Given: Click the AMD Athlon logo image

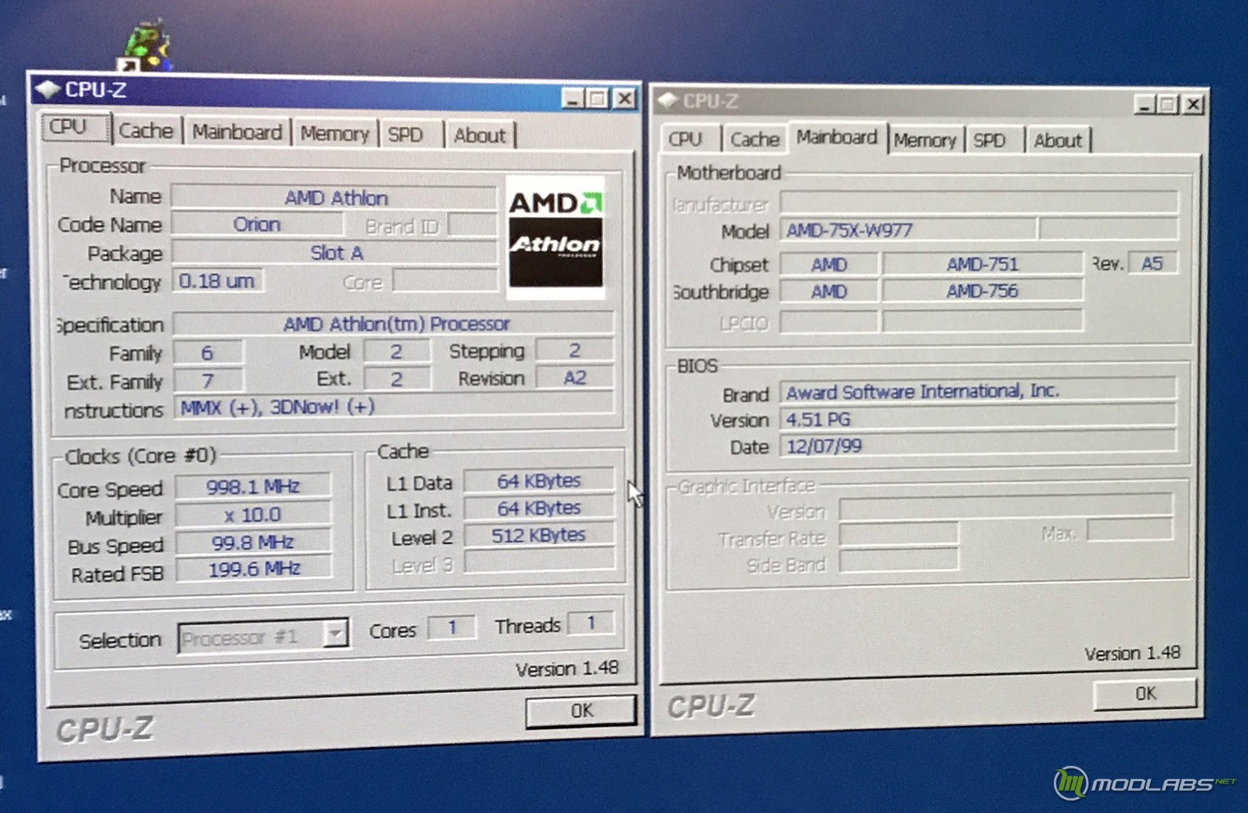Looking at the screenshot, I should click(x=556, y=238).
